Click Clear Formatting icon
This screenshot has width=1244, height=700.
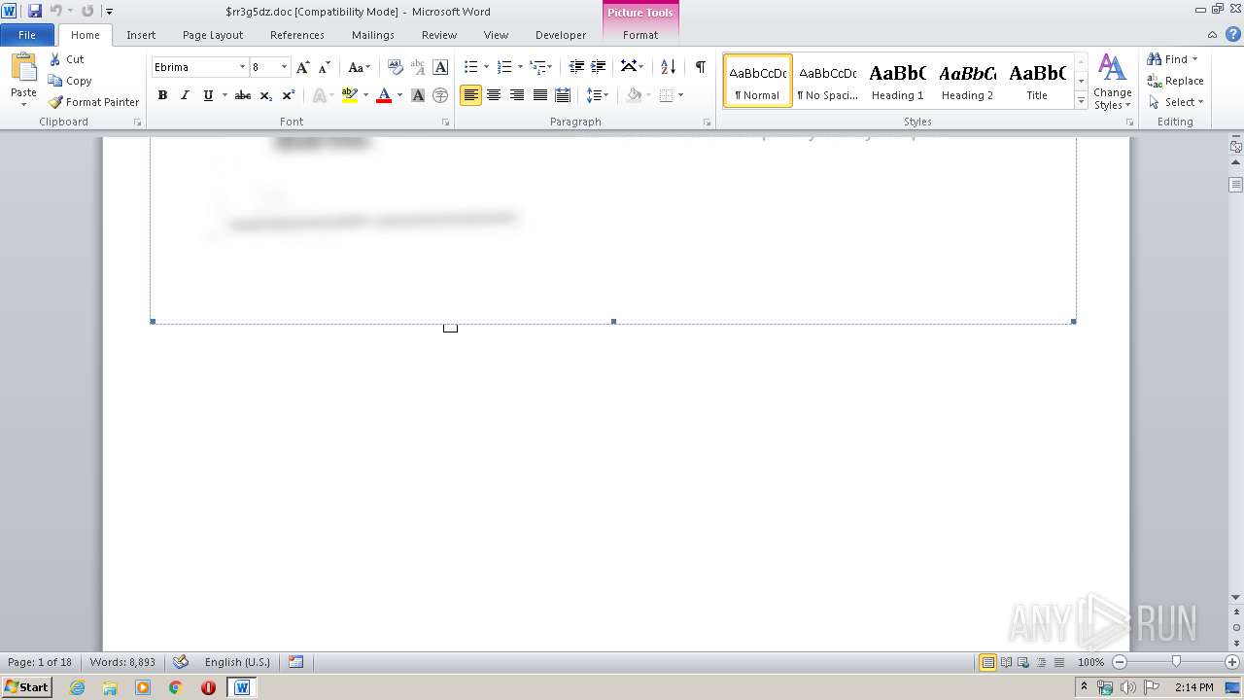coord(396,67)
